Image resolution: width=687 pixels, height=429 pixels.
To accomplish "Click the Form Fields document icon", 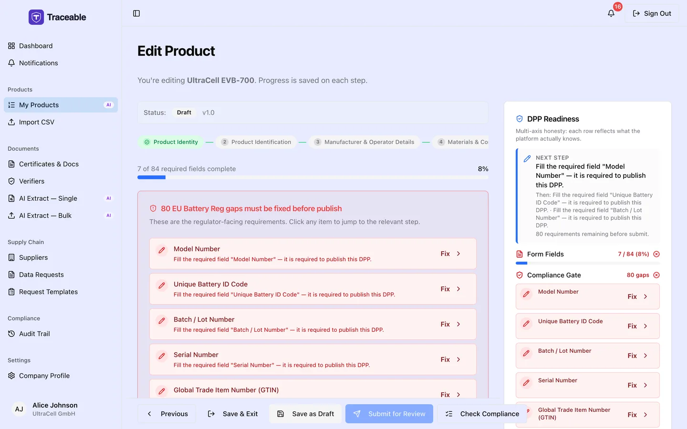I will click(x=520, y=254).
